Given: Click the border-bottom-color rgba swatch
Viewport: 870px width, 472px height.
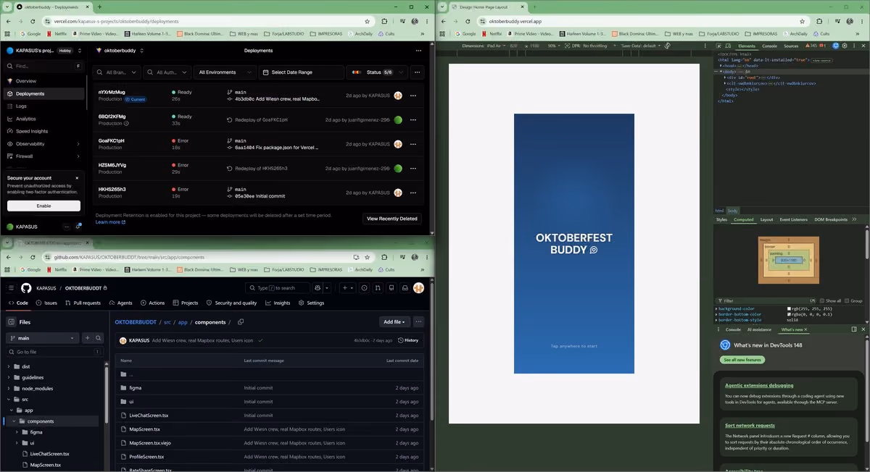Looking at the screenshot, I should coord(790,314).
